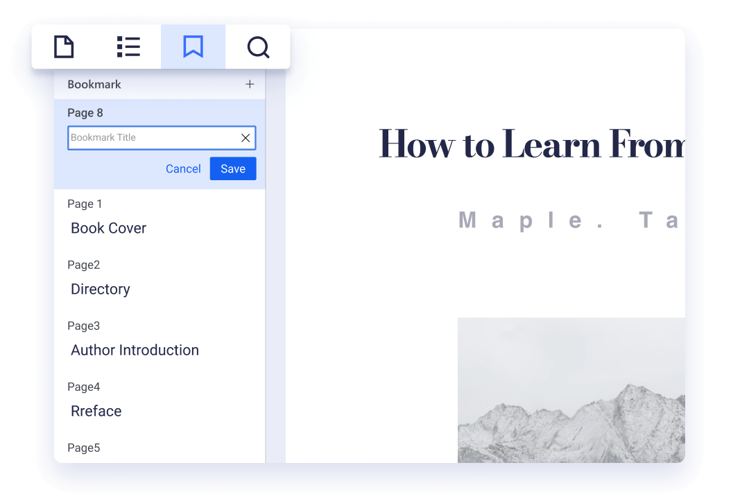This screenshot has height=499, width=749.
Task: Switch to the outline list icon
Action: [128, 47]
